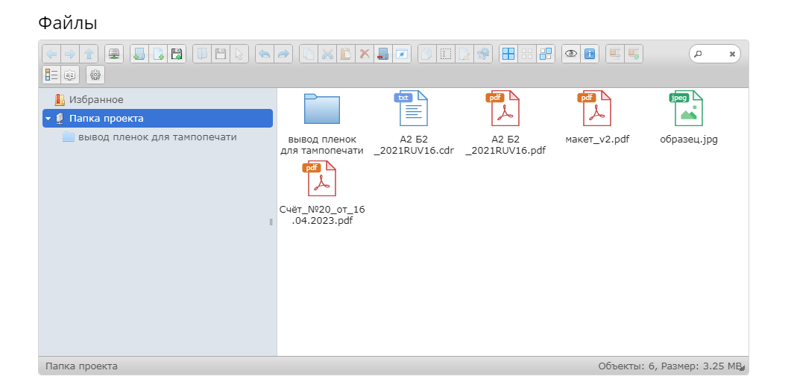Select the макет_v2.pdf file
Image resolution: width=791 pixels, height=391 pixels.
coord(597,118)
